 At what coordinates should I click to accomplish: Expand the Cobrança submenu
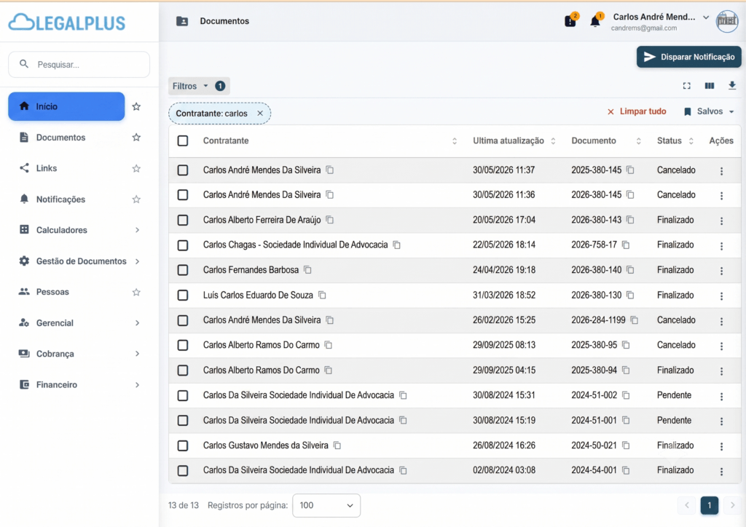coord(137,354)
